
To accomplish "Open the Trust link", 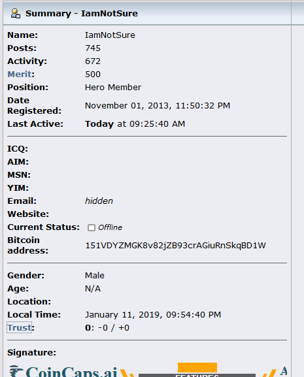I will coord(19,328).
